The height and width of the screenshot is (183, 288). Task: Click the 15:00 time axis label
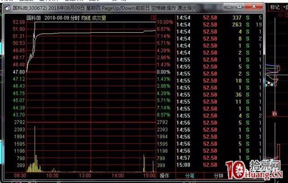pos(149,176)
